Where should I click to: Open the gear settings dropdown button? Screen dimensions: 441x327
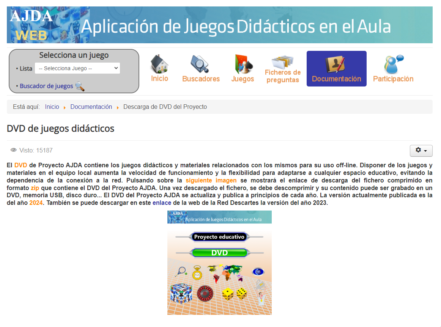pyautogui.click(x=421, y=151)
